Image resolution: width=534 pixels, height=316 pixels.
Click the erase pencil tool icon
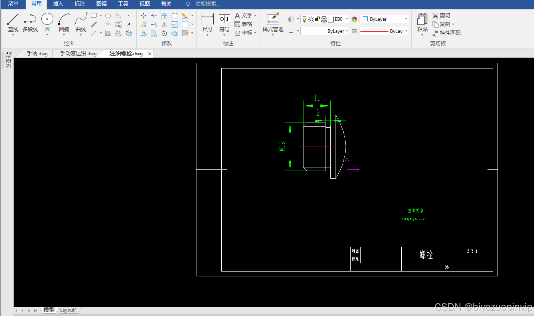click(x=185, y=16)
